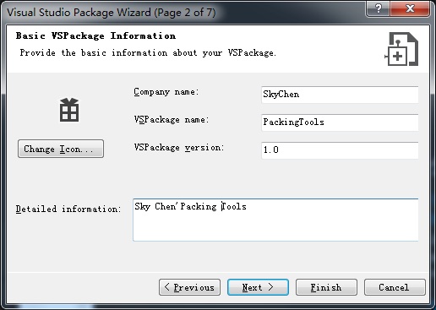Click inside the Detailed information text box

(275, 220)
